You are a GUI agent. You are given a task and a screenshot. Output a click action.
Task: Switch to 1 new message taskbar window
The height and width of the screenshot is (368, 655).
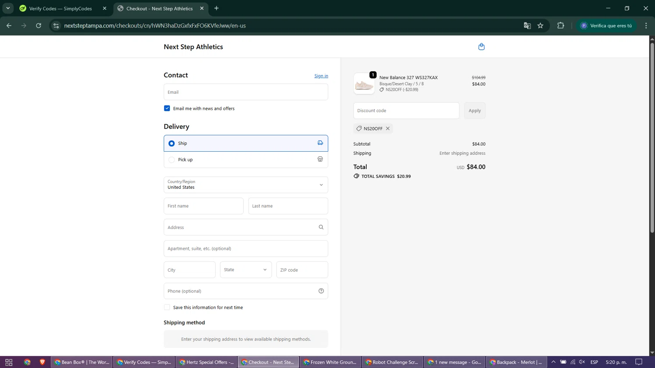(454, 362)
